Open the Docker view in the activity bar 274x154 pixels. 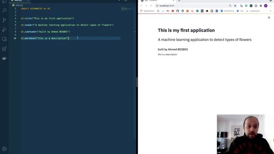[x=4, y=58]
